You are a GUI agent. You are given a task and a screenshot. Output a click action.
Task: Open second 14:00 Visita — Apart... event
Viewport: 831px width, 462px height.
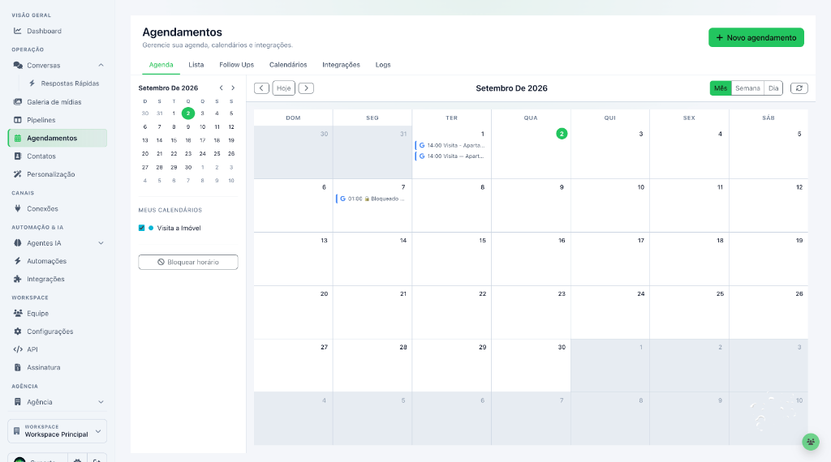click(x=450, y=156)
